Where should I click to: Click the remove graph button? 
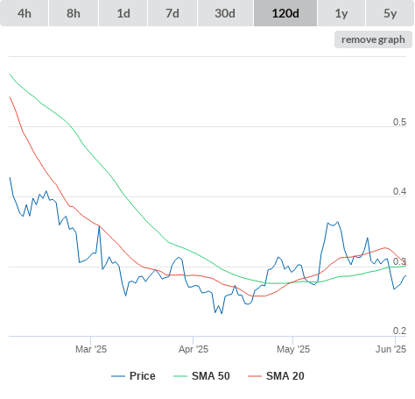(373, 39)
